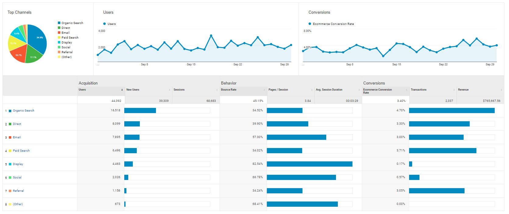Click the Display bounce rate bar

coord(309,164)
